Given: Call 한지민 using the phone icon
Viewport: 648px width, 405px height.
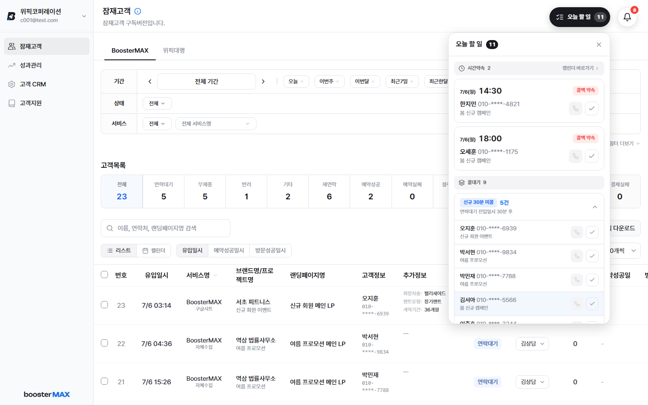Looking at the screenshot, I should 576,108.
